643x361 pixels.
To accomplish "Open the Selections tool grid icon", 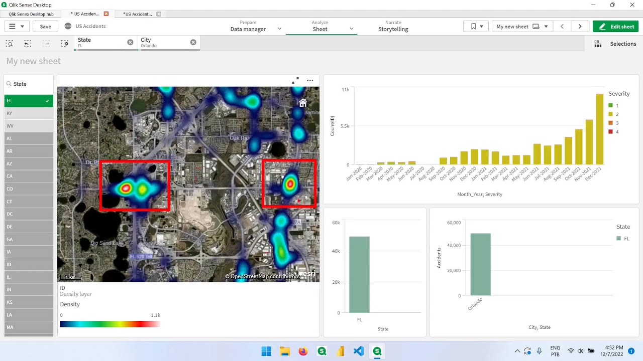I will point(598,44).
